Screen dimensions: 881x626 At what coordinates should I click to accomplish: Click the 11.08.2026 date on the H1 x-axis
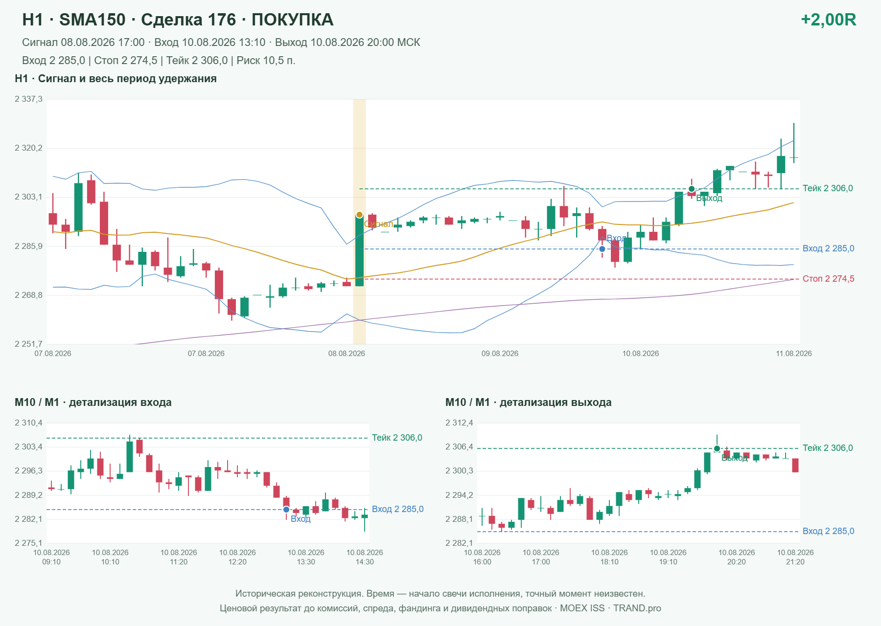click(793, 354)
